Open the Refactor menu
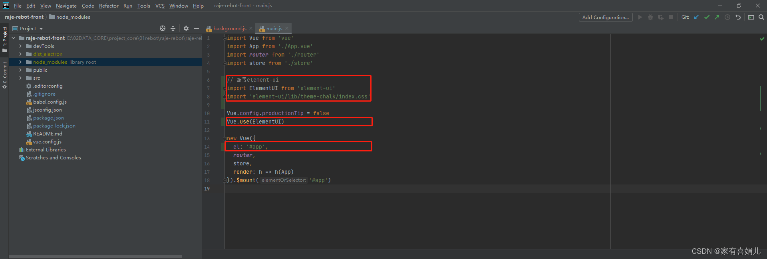Screen dimensions: 767x259 click(x=109, y=6)
